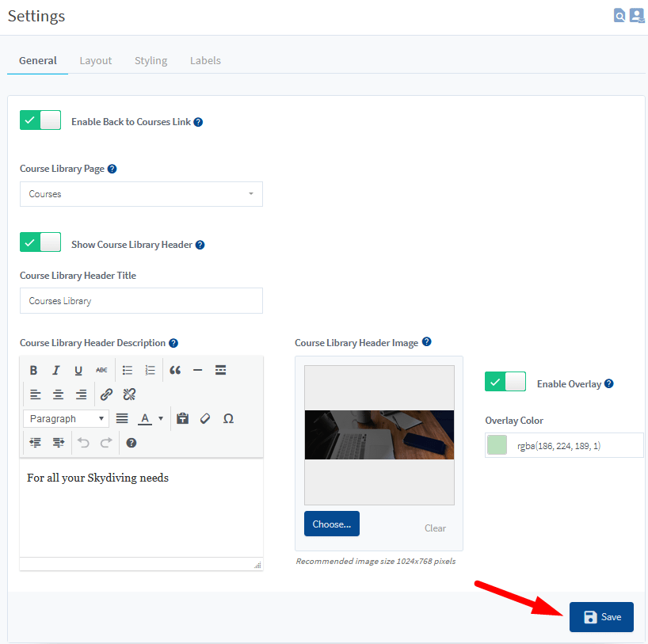Insert a bulleted list
This screenshot has height=644, width=648.
[x=128, y=371]
